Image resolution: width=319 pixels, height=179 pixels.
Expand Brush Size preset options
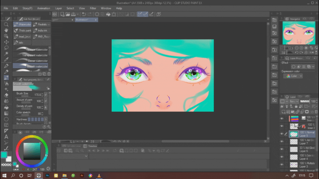pos(46,95)
